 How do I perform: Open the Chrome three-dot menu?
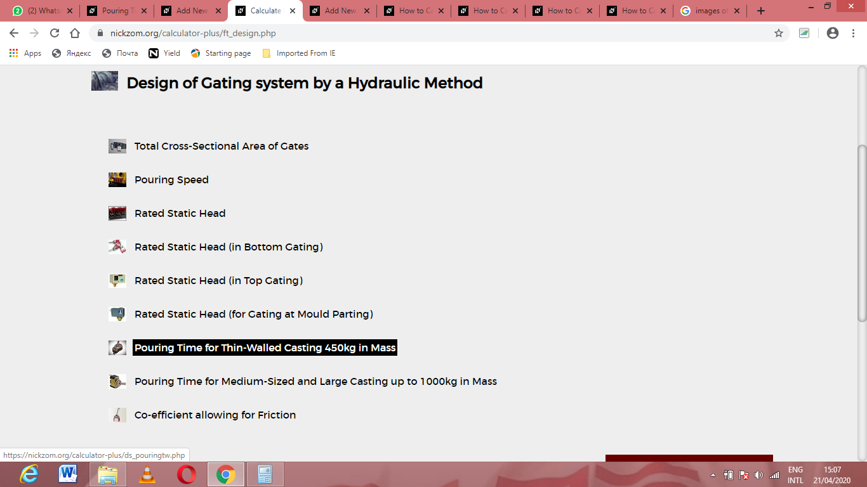coord(853,33)
